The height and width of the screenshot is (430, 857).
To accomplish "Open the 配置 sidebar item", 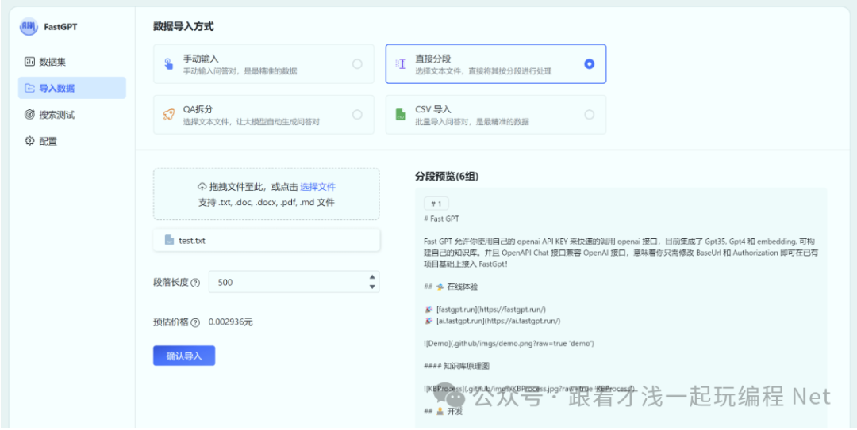I will click(72, 141).
